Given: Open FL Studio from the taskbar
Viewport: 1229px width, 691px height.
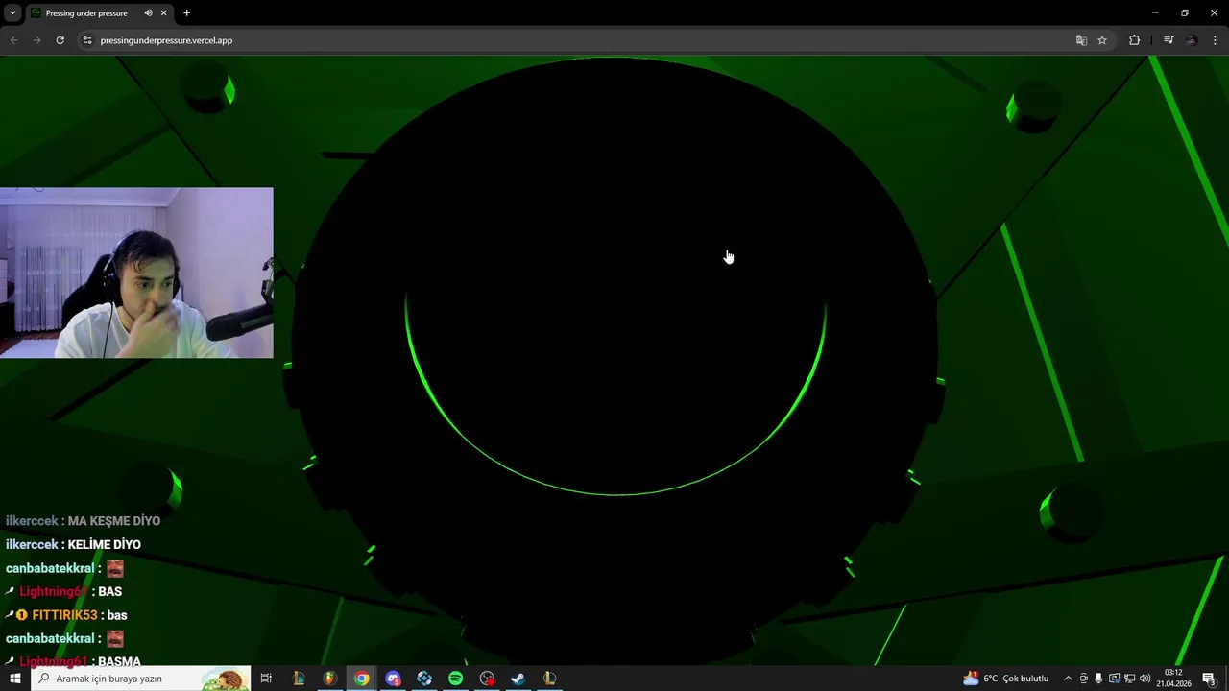Looking at the screenshot, I should pyautogui.click(x=330, y=679).
